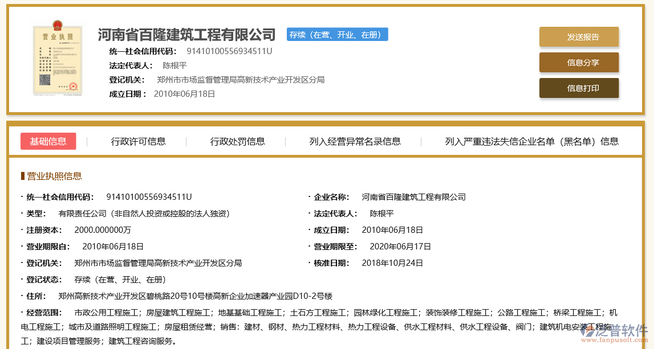654x349 pixels.
Task: Click the 信息分享 button
Action: coord(579,63)
